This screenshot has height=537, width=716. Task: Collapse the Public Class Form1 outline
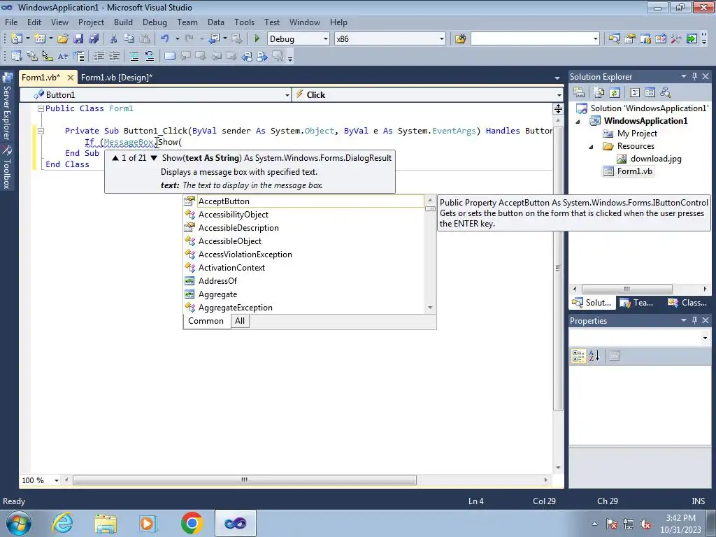click(x=41, y=108)
